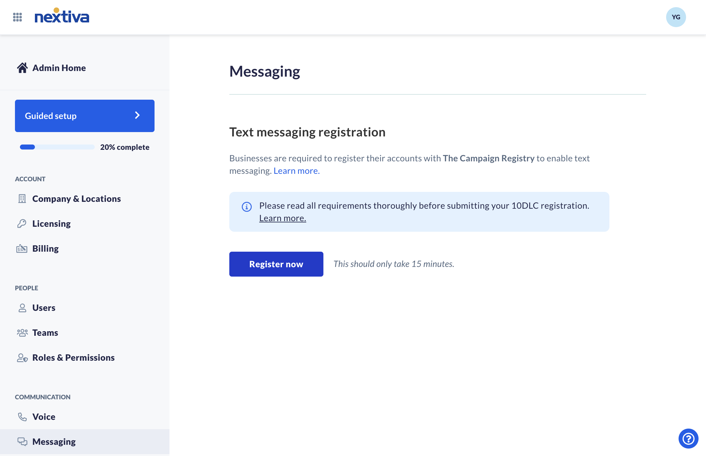
Task: Click the ACCOUNT section label
Action: [x=30, y=179]
